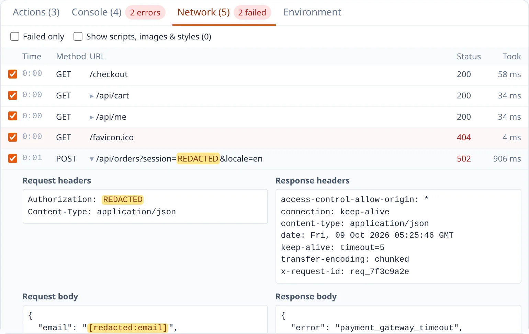Viewport: 529px width, 334px height.
Task: Expand the /api/me request details
Action: coord(91,117)
